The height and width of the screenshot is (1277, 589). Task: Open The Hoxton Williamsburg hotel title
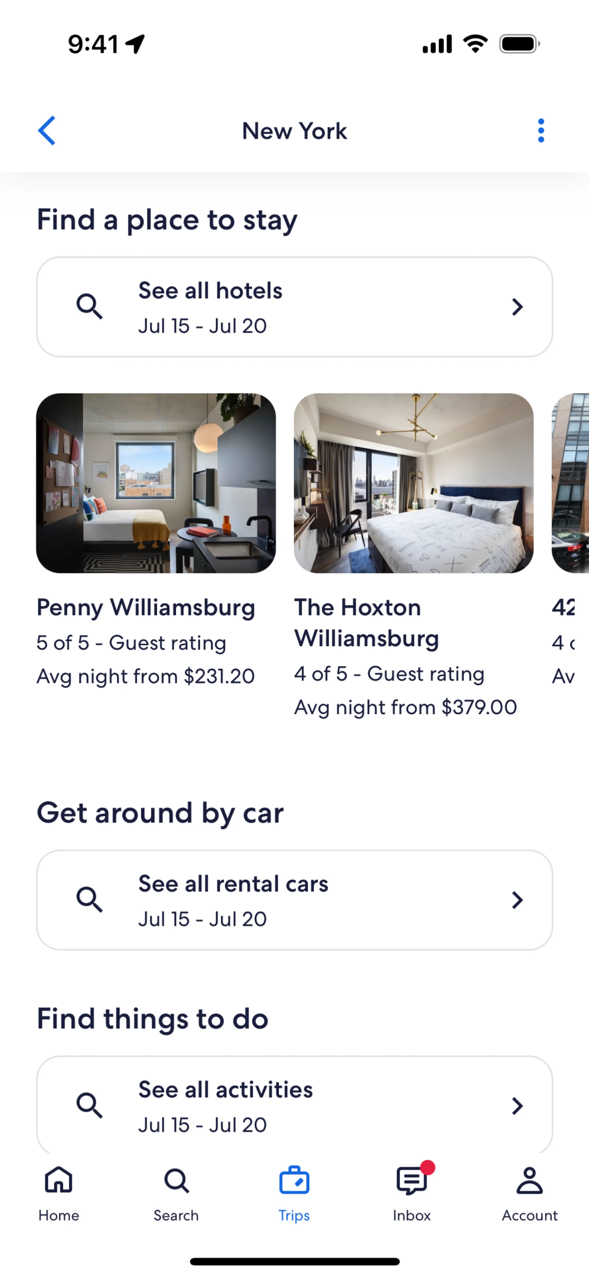(x=367, y=623)
